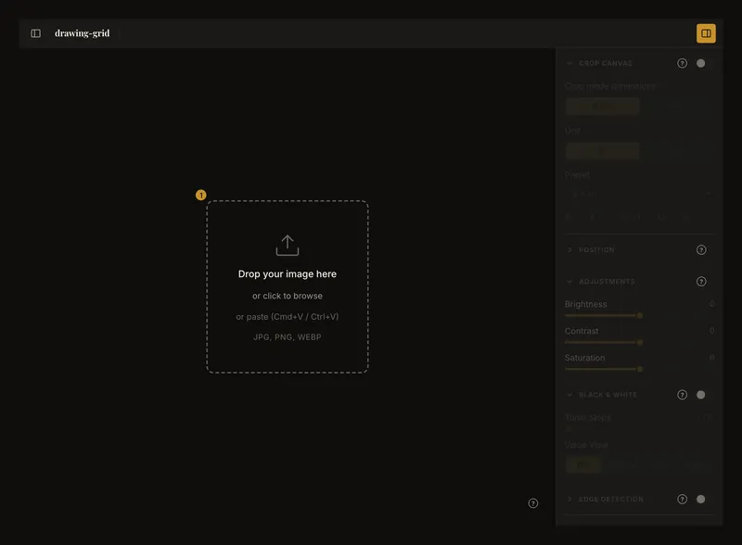Open help for Edge Detection section

(x=682, y=499)
